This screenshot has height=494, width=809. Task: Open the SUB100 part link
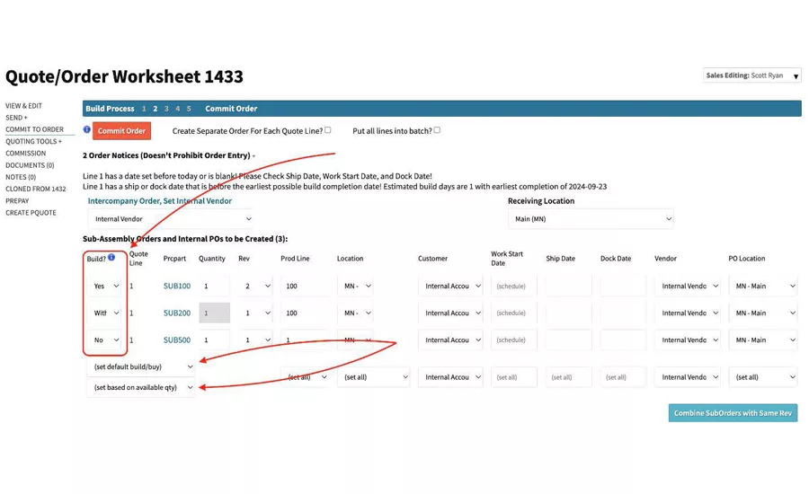point(177,286)
